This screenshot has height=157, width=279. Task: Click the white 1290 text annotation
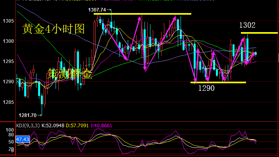[x=206, y=88]
